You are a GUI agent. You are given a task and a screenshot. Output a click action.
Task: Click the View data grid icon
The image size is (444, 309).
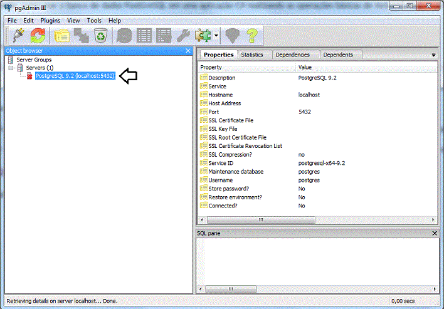[x=144, y=36]
